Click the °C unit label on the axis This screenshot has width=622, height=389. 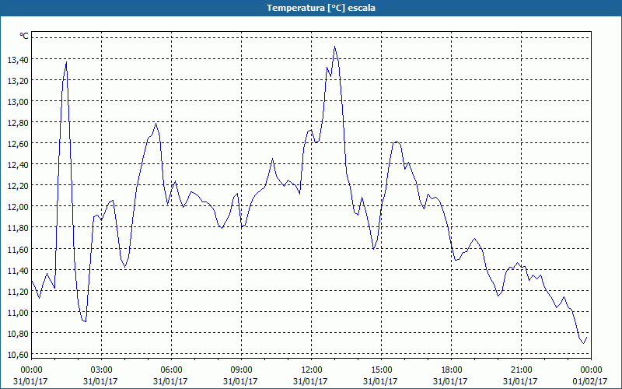point(24,36)
